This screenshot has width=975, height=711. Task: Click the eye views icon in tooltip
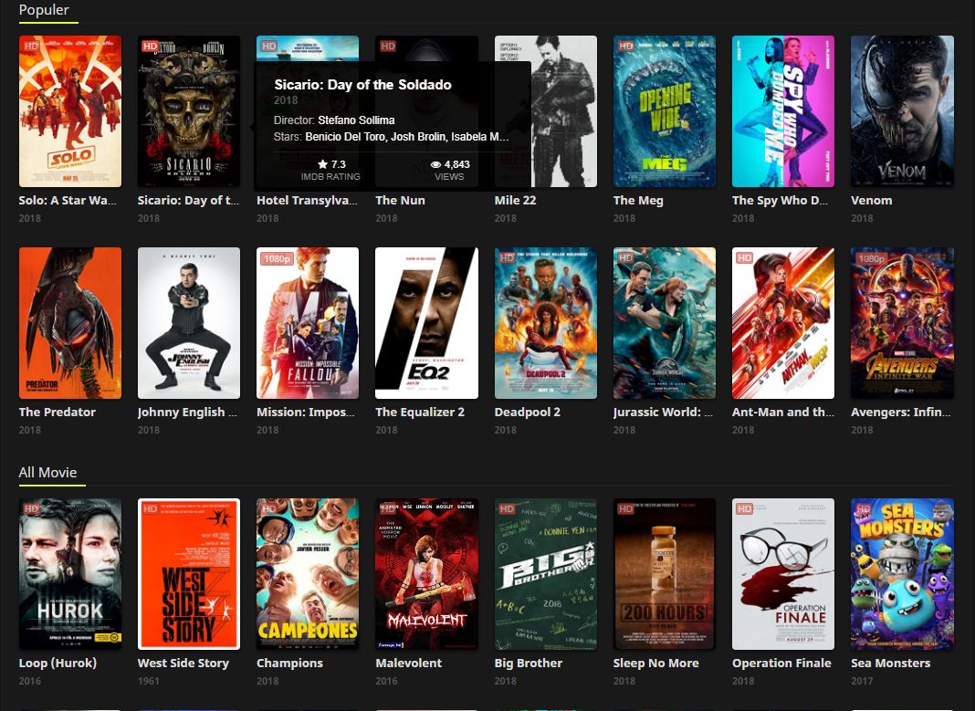coord(435,164)
